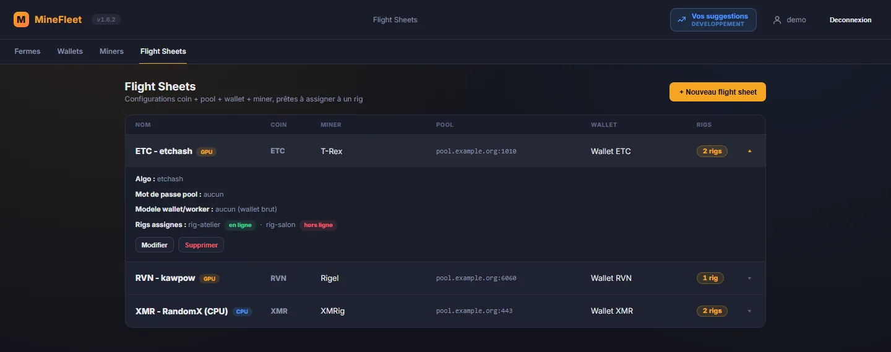Click the Supprimer button
Image resolution: width=891 pixels, height=352 pixels.
[x=202, y=245]
